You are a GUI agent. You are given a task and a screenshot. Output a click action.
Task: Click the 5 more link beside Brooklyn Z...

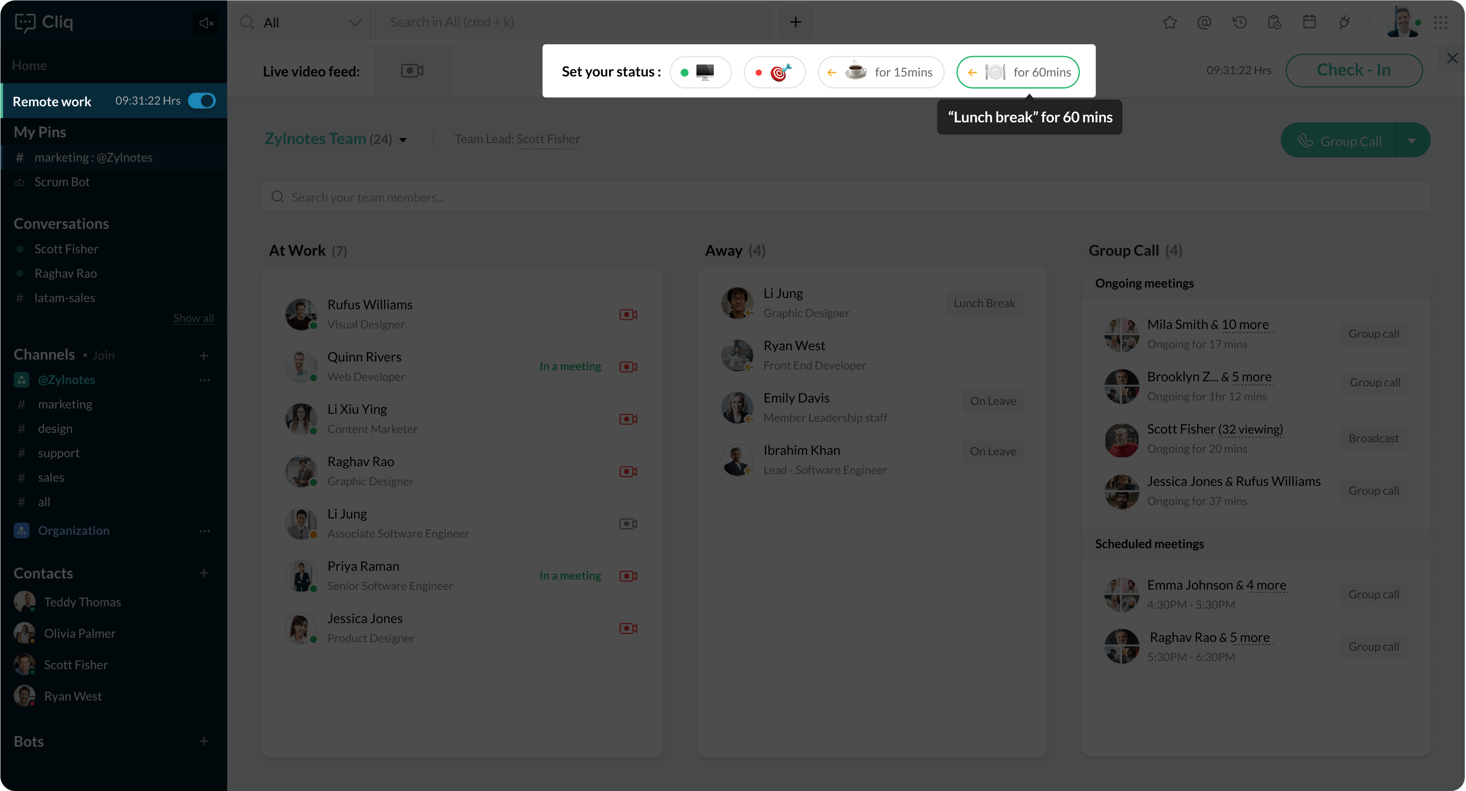coord(1251,377)
